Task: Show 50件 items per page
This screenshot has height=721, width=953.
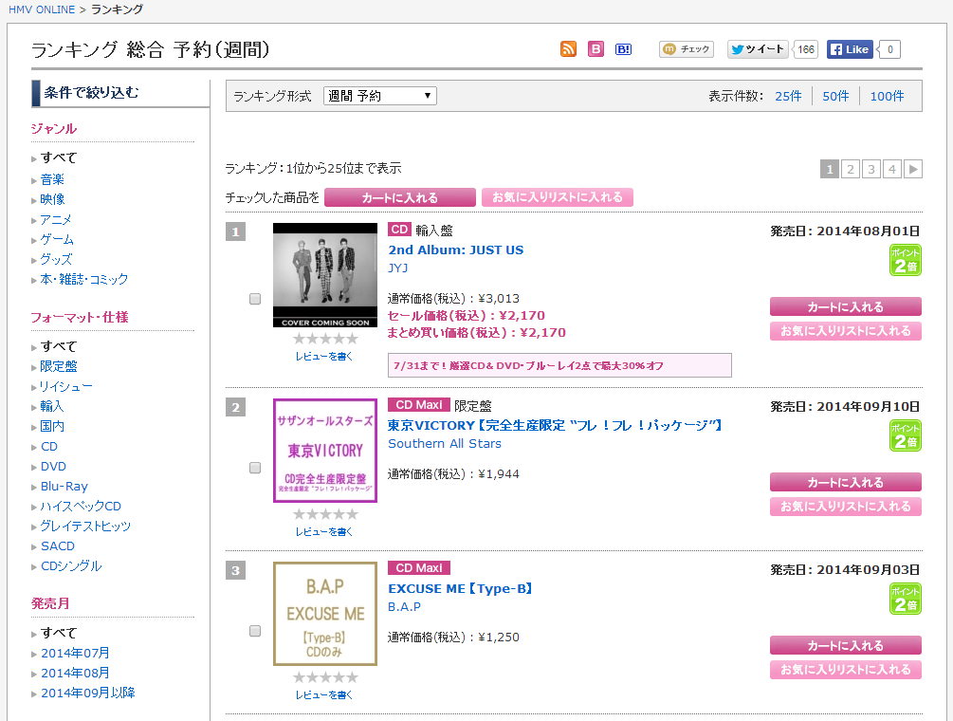Action: pyautogui.click(x=835, y=96)
